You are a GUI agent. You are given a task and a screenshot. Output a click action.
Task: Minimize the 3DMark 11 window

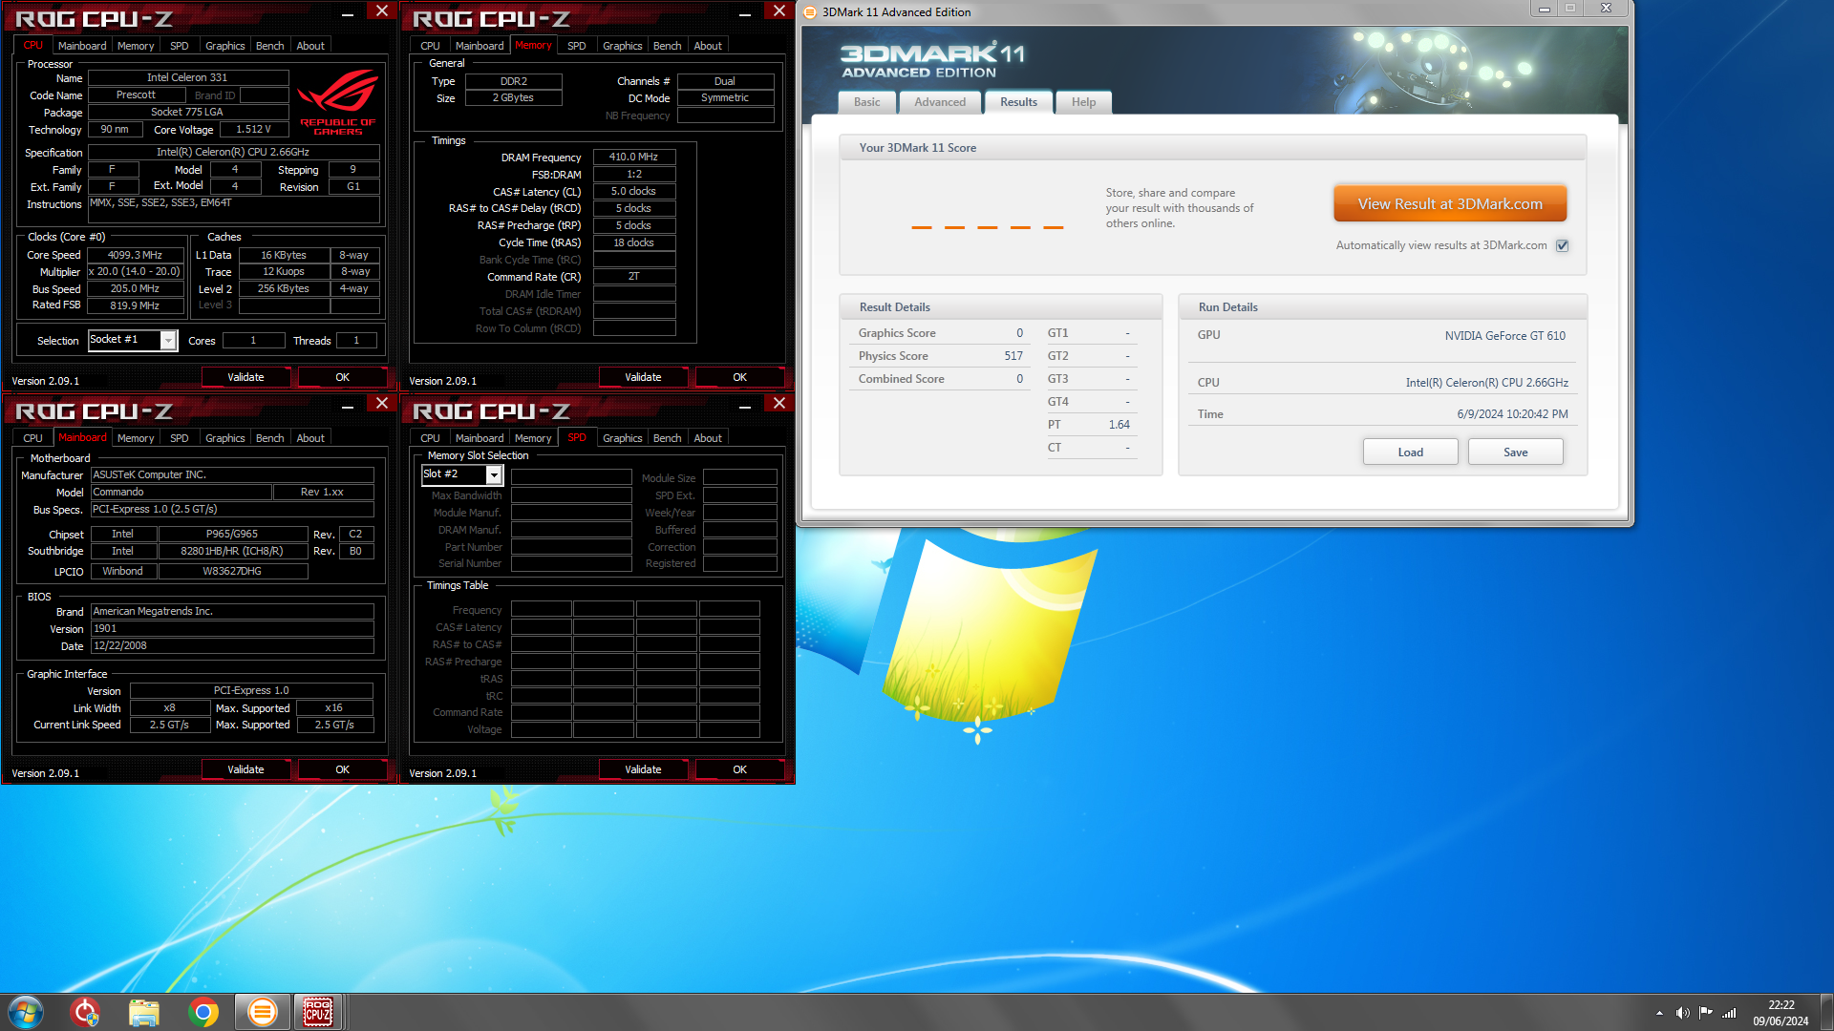pos(1544,9)
